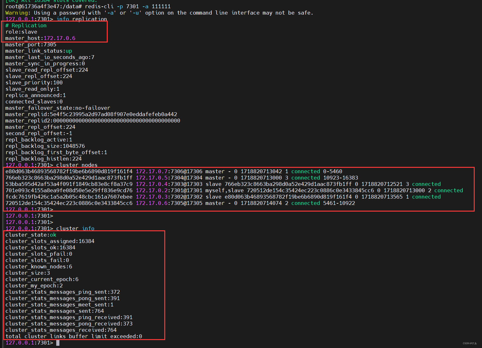Select slot range 10923-16383
The width and height of the screenshot is (482, 348).
click(341, 178)
